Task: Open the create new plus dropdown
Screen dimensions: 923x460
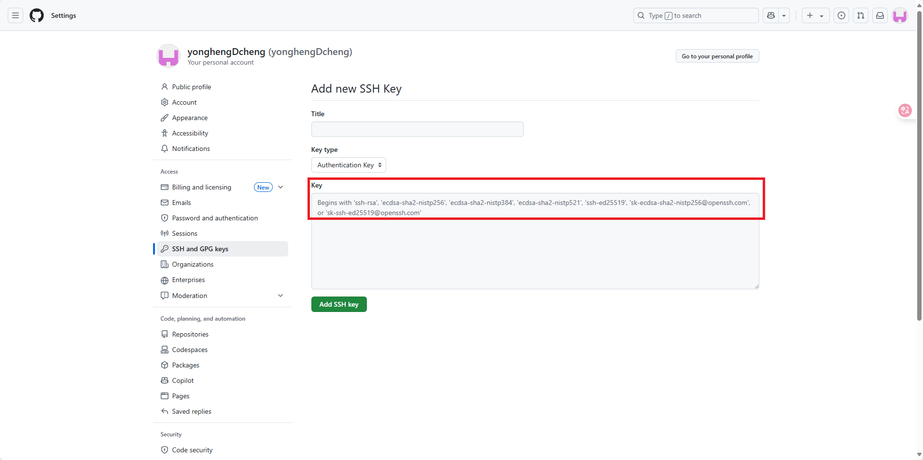Action: (x=815, y=15)
